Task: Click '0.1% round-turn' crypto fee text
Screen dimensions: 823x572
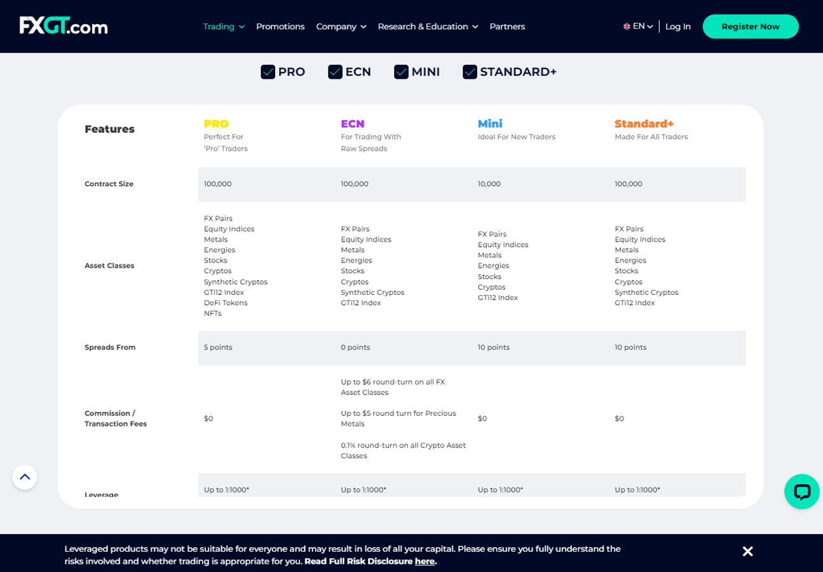Action: coord(403,451)
